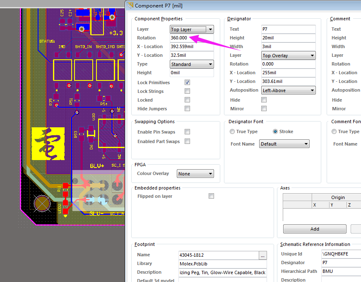
Task: Open the Autoposition Left-Above dropdown
Action: (288, 90)
